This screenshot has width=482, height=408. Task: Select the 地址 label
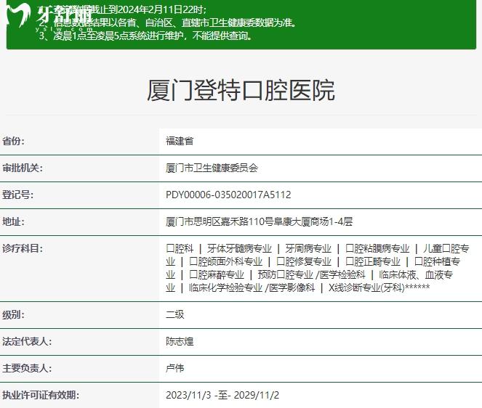(13, 221)
